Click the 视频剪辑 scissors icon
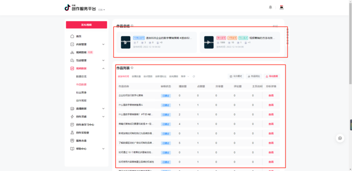This screenshot has height=171, width=352. [x=72, y=52]
